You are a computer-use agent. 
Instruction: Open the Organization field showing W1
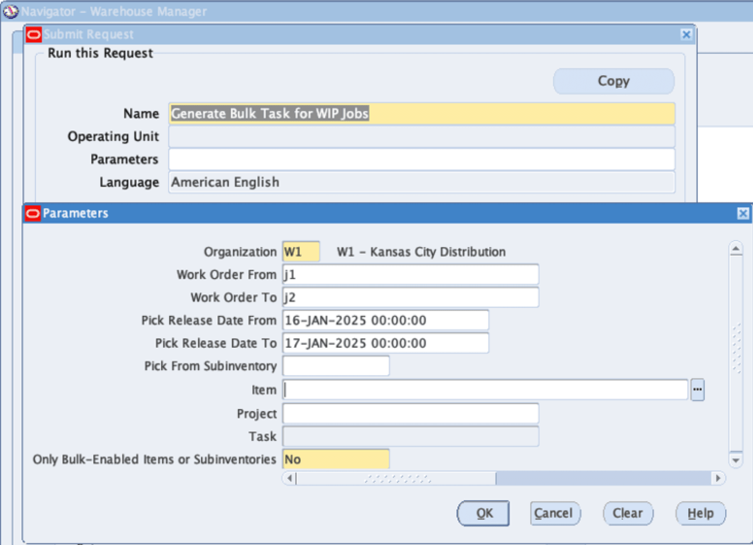click(300, 251)
